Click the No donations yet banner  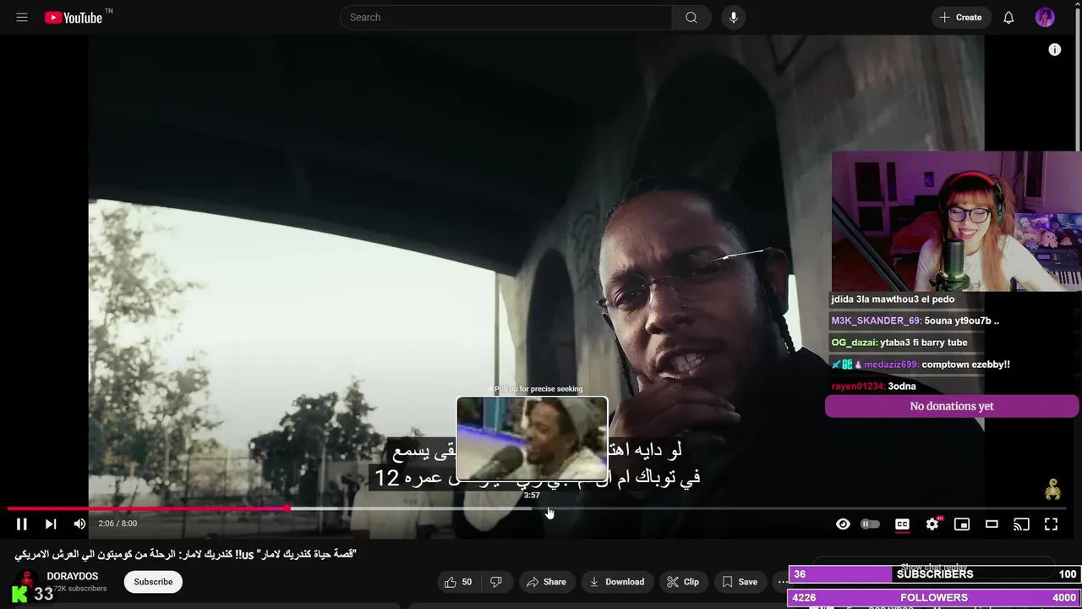coord(952,406)
